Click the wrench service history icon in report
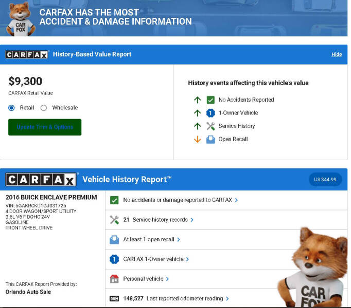Image resolution: width=351 pixels, height=308 pixels. (114, 220)
